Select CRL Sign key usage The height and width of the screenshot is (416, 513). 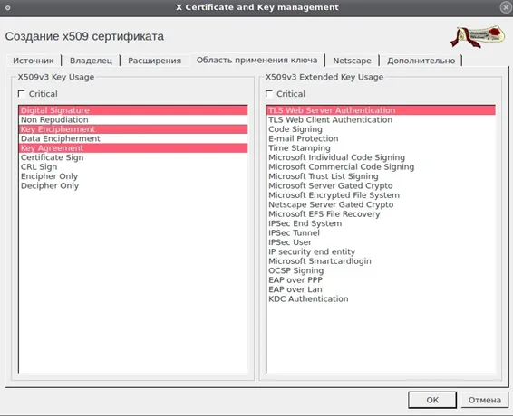[133, 167]
